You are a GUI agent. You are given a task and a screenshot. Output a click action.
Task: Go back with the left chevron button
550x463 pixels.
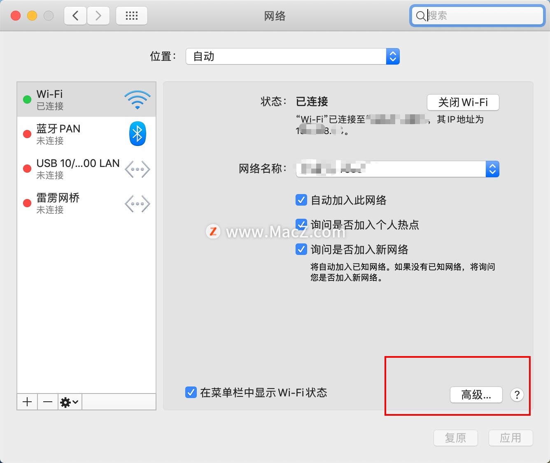pyautogui.click(x=75, y=16)
